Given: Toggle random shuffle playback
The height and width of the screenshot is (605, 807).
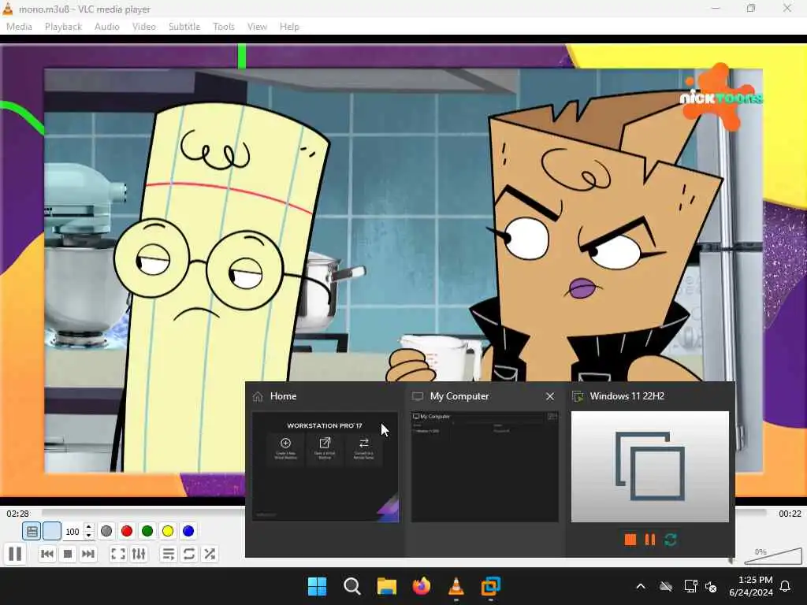Looking at the screenshot, I should point(210,554).
